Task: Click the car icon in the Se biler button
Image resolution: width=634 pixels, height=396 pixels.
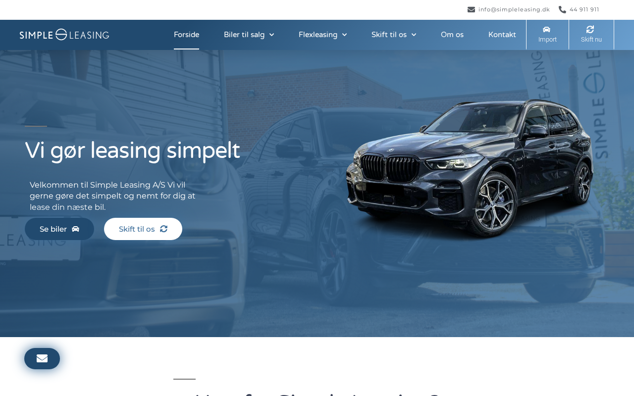Action: point(75,229)
